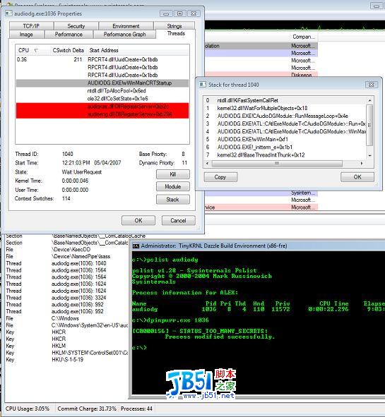Select stack frame 6 AUDIODG.EXE!_initterm_e+0x1b1

[x=285, y=147]
